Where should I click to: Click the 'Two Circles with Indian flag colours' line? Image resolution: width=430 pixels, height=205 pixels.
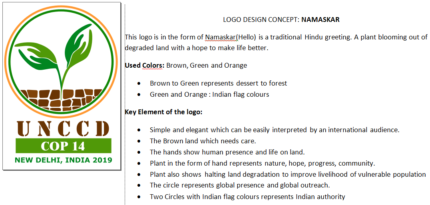coord(247,197)
